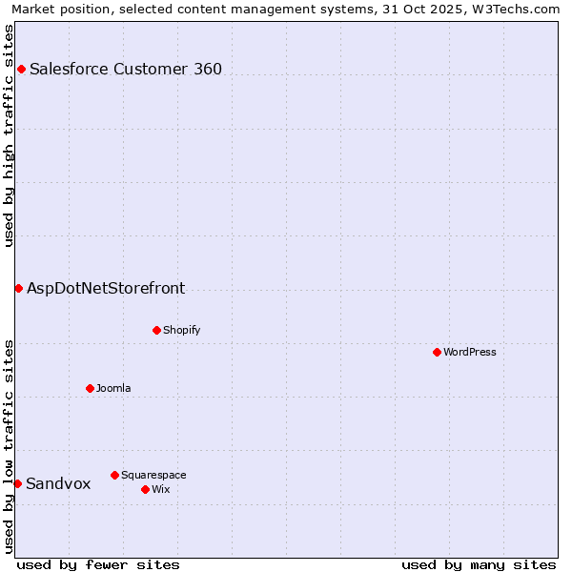
Task: Click the Wix label text
Action: coord(161,489)
